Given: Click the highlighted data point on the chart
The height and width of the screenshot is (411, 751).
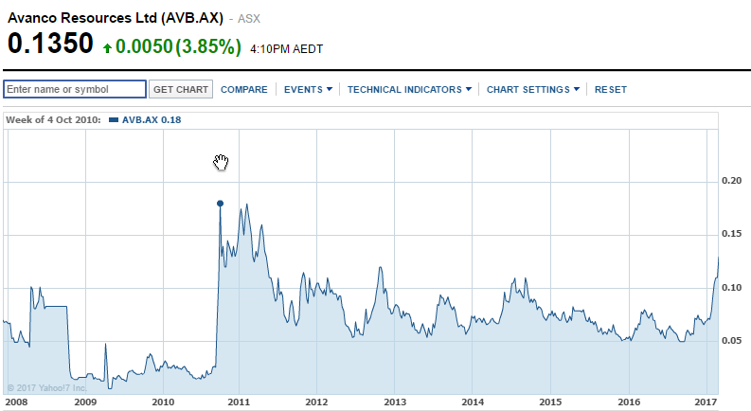Looking at the screenshot, I should (221, 204).
